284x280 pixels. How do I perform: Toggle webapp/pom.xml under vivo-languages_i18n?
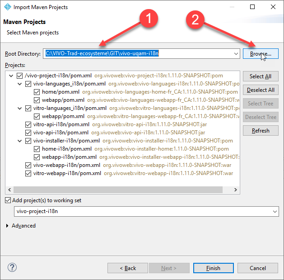tap(37, 100)
